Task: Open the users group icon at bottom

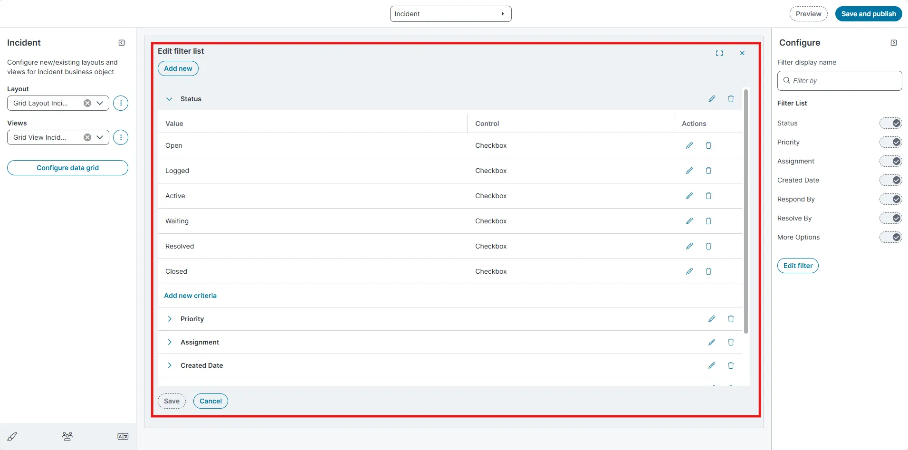Action: pyautogui.click(x=67, y=436)
